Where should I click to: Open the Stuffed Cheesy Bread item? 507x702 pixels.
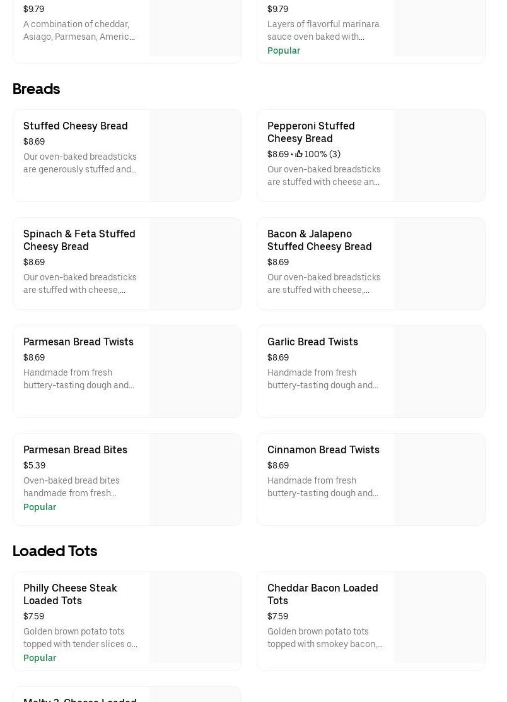76,126
